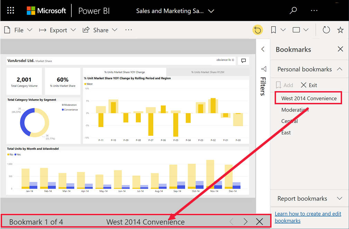The height and width of the screenshot is (229, 349).
Task: Click the View rectangle icon
Action: (x=296, y=30)
